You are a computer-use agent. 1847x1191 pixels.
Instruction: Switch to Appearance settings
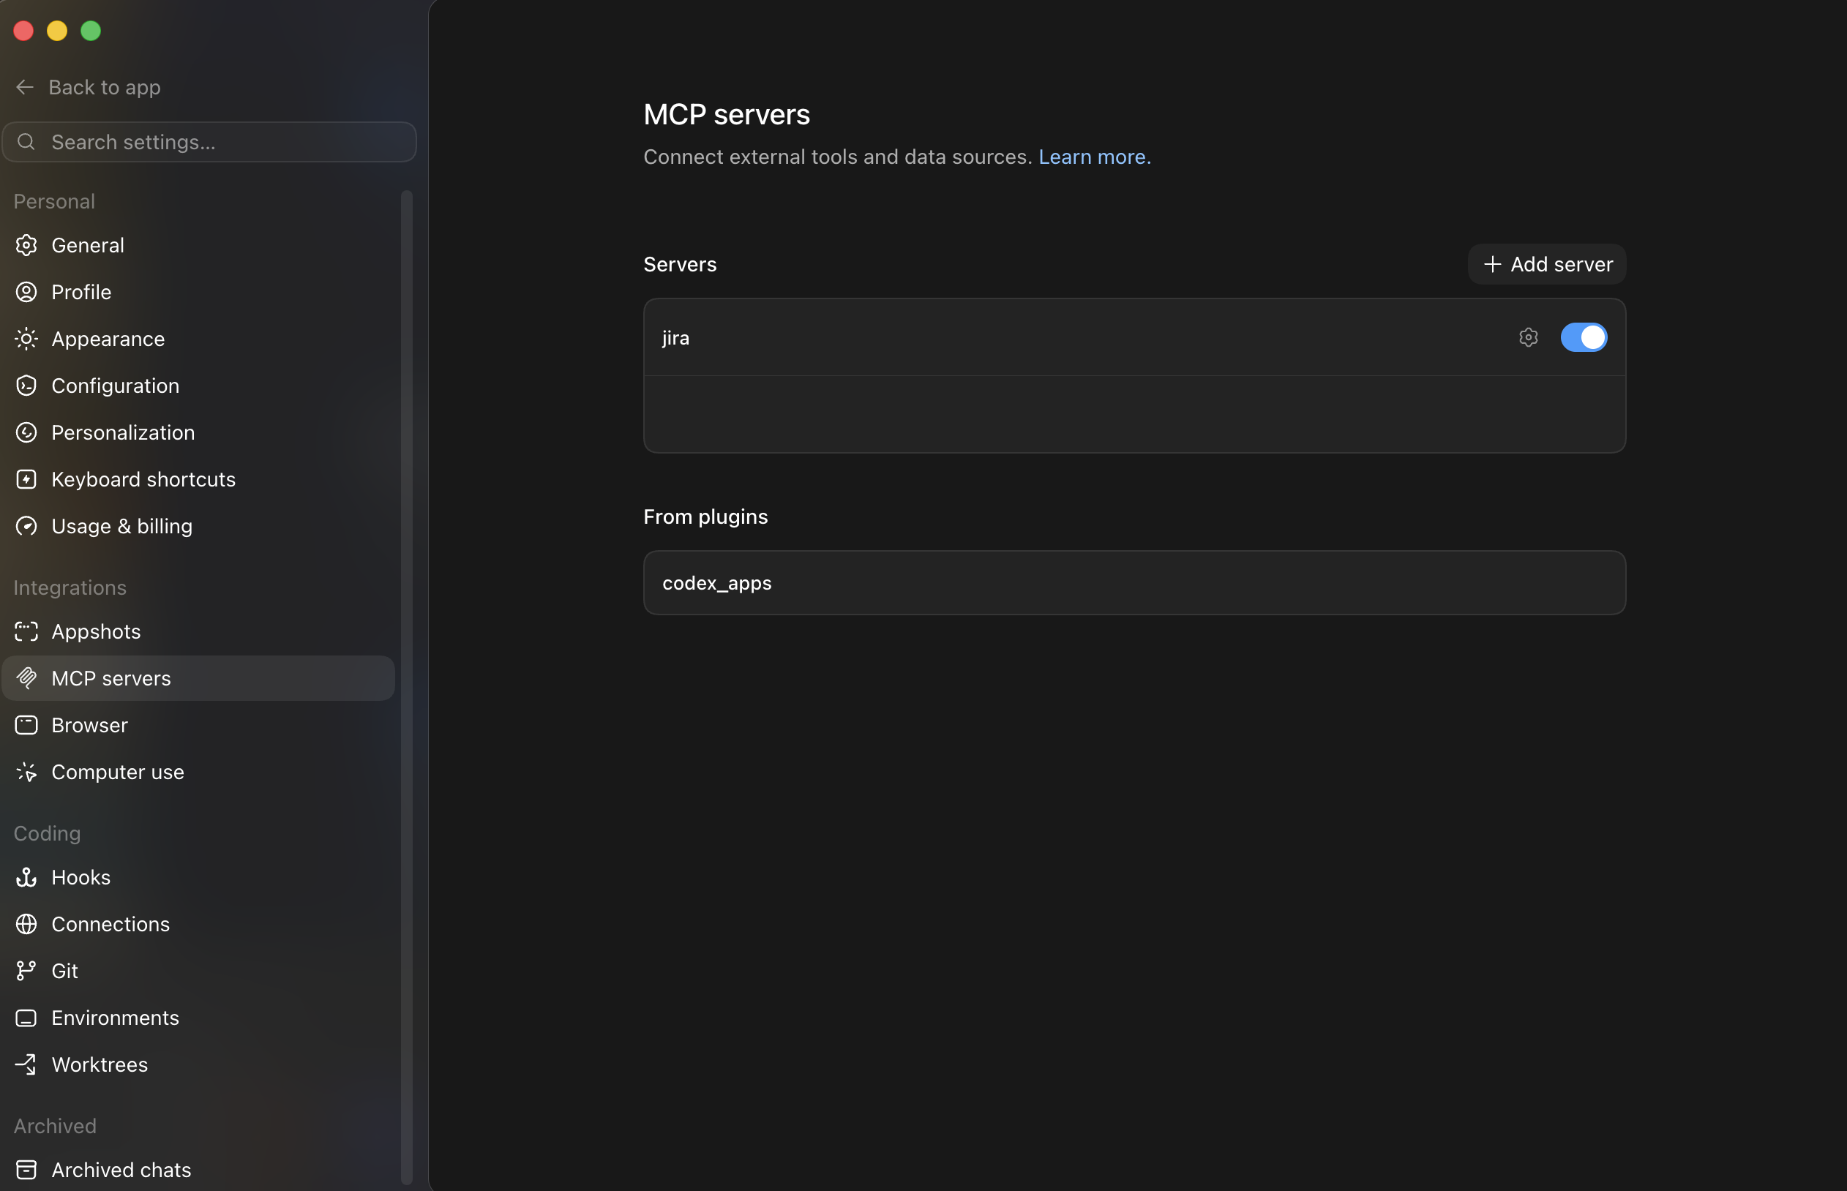pyautogui.click(x=198, y=339)
